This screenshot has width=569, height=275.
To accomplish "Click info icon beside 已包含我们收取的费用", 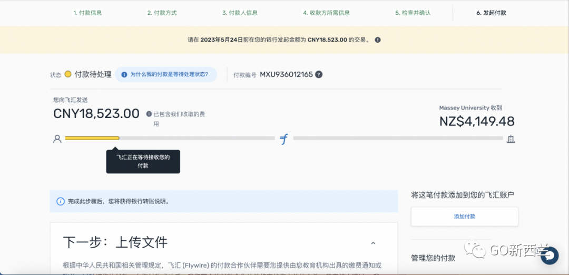I will click(149, 114).
